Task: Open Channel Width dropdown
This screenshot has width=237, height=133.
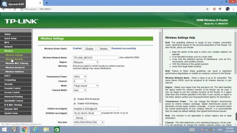Action: tap(80, 90)
